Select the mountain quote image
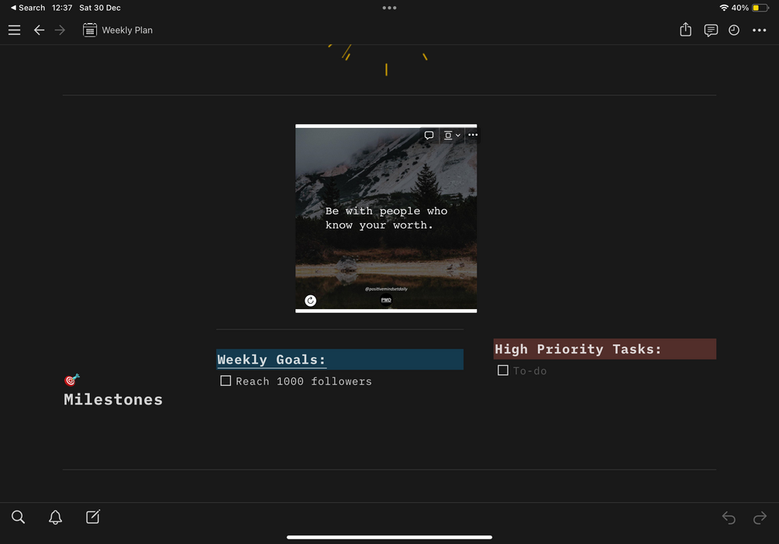The height and width of the screenshot is (544, 779). pos(386,219)
